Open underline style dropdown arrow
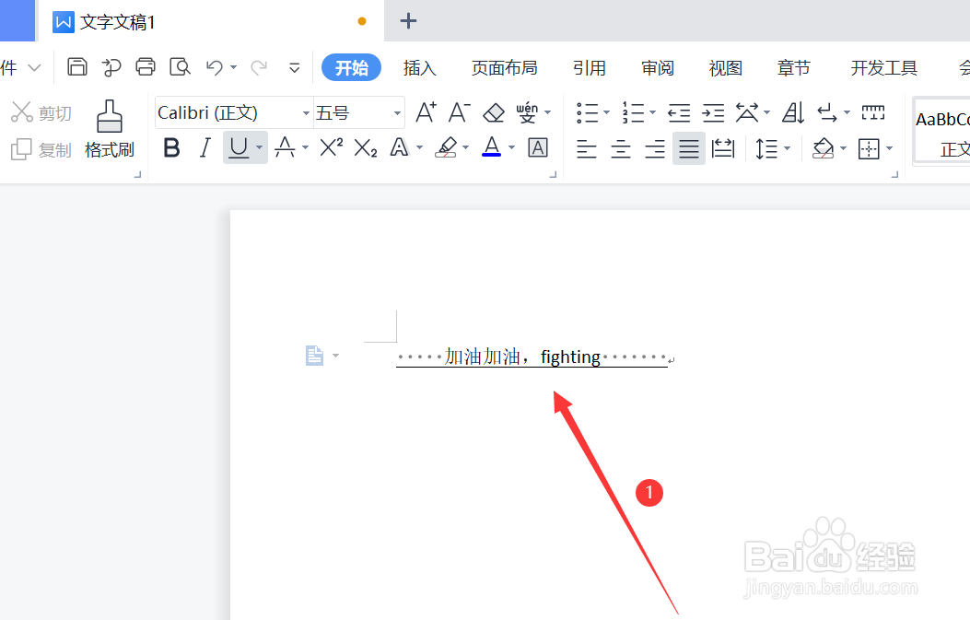This screenshot has width=970, height=620. point(259,148)
